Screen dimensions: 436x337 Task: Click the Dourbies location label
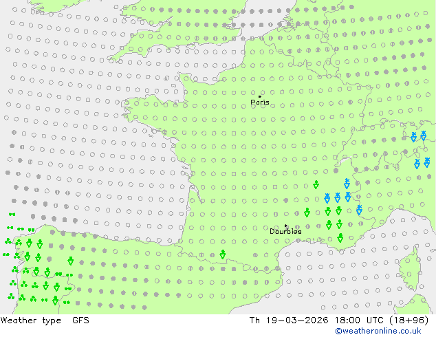pyautogui.click(x=285, y=231)
